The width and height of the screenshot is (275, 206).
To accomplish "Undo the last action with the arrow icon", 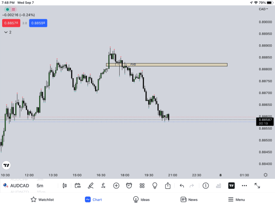I will [182, 186].
